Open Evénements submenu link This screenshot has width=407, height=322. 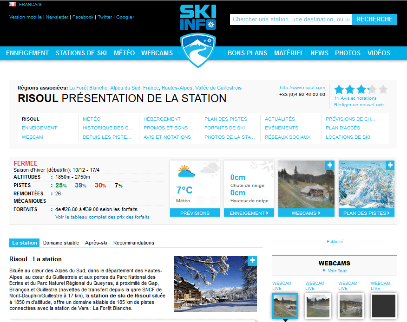(x=282, y=128)
